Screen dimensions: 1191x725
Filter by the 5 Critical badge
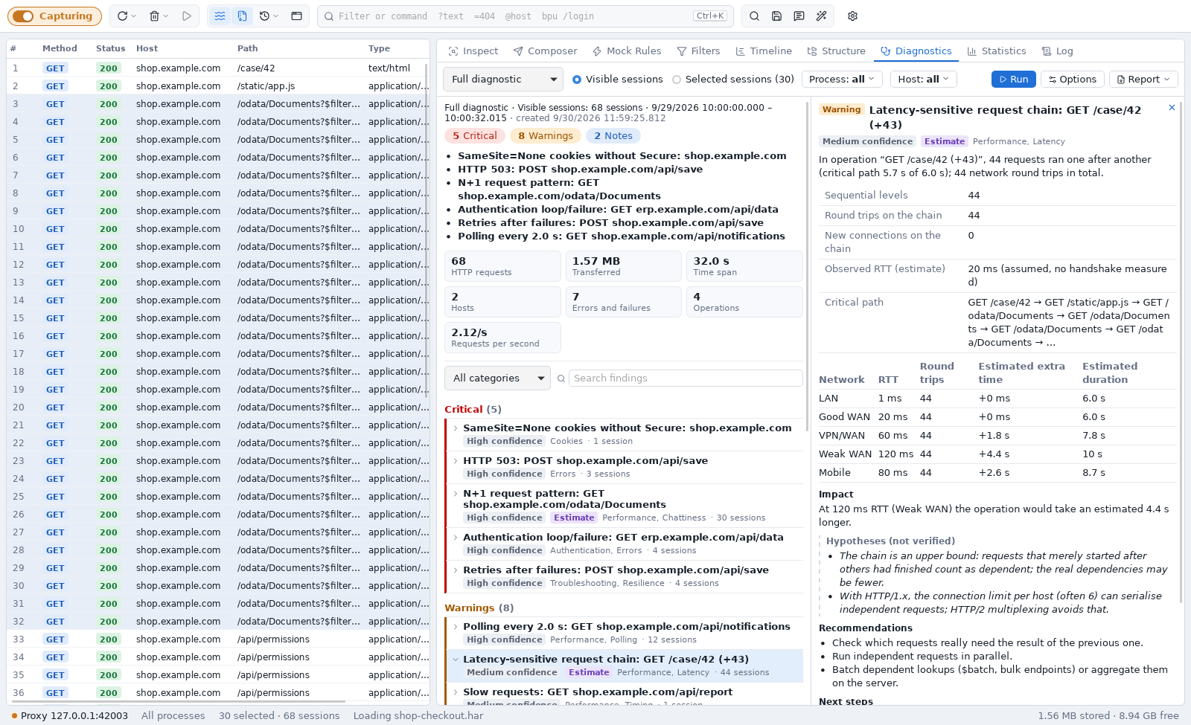coord(475,136)
